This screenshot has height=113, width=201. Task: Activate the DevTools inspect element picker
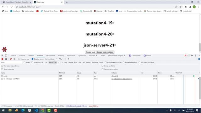[x=3, y=56]
